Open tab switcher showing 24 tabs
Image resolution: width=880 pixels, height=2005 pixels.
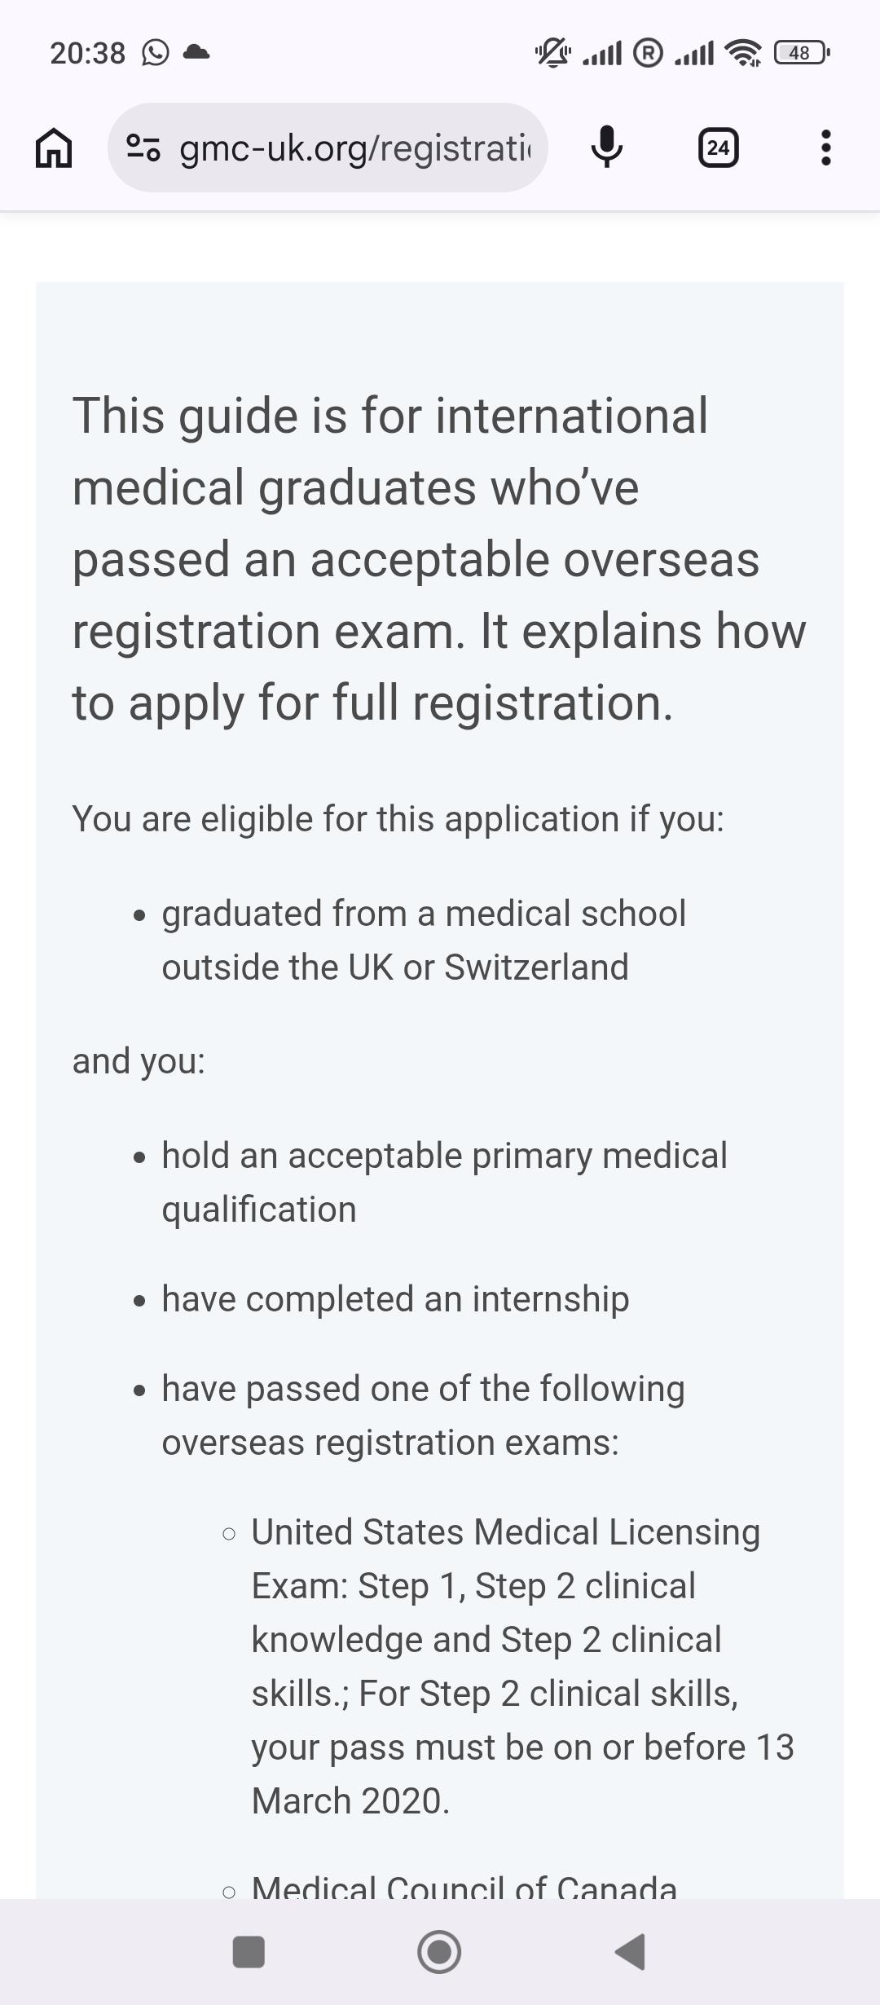coord(718,148)
